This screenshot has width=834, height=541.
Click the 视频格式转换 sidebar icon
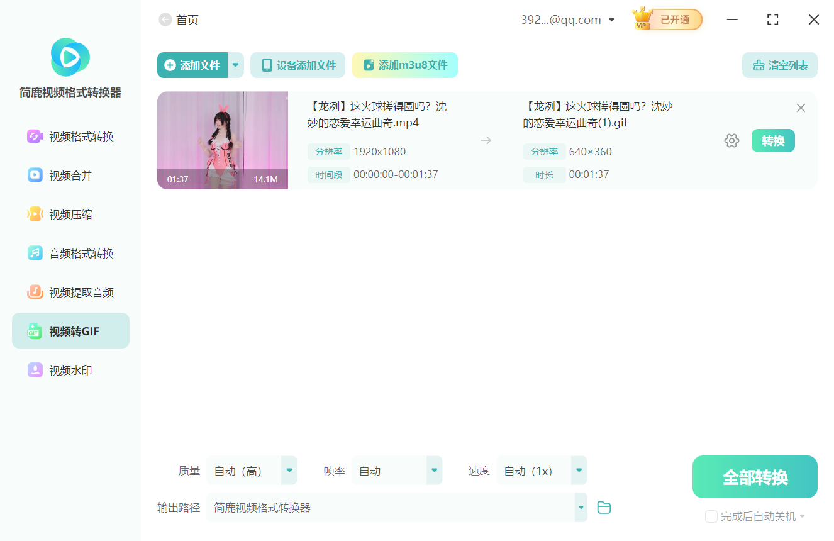point(35,137)
